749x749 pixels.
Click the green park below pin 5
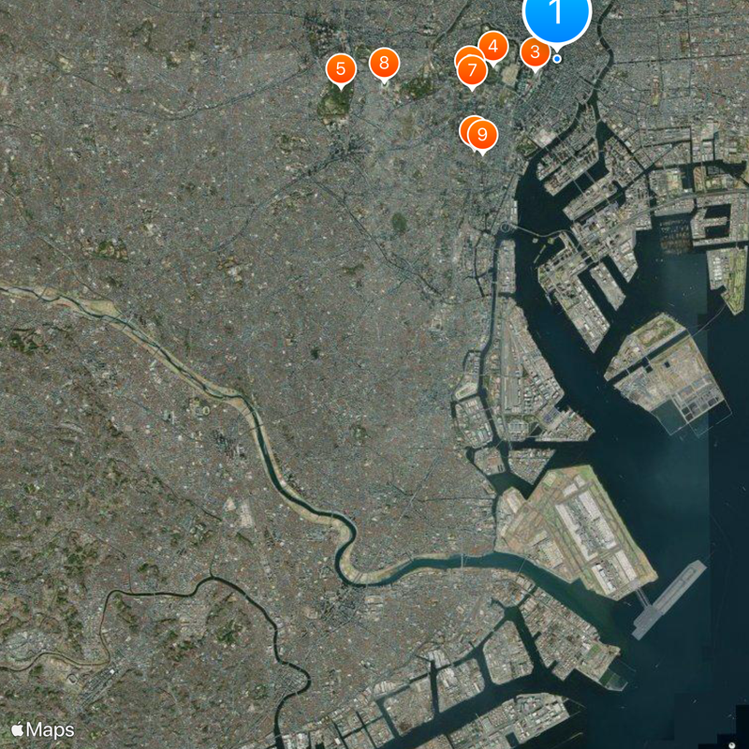tap(336, 103)
